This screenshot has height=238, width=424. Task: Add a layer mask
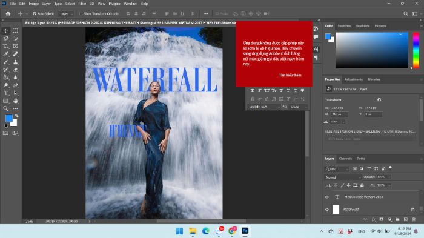(x=382, y=219)
